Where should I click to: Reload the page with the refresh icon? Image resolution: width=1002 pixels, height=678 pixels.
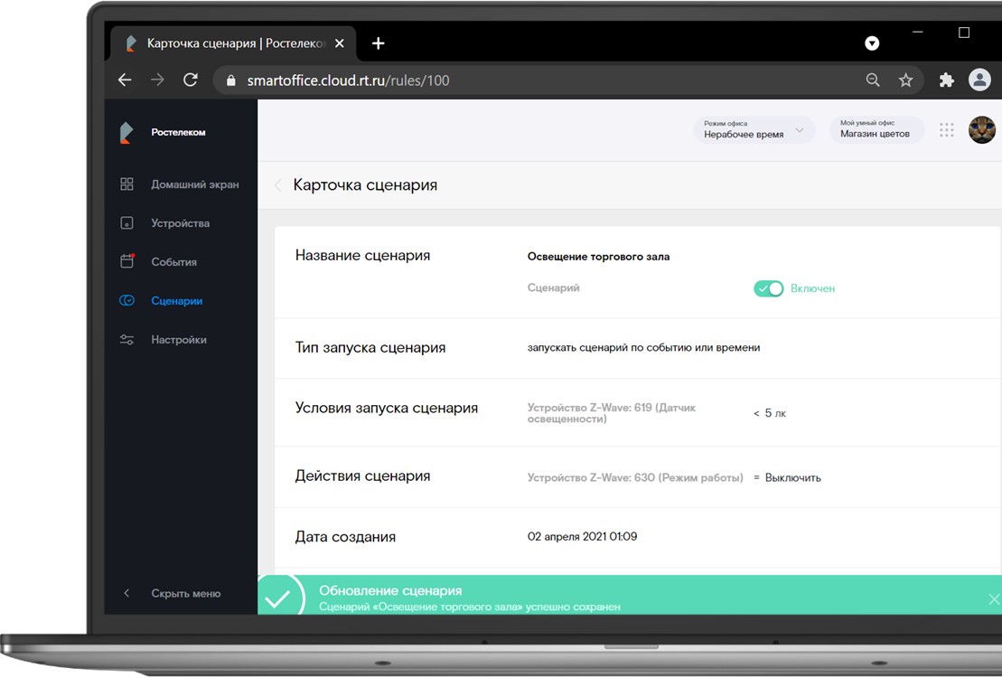pyautogui.click(x=190, y=80)
